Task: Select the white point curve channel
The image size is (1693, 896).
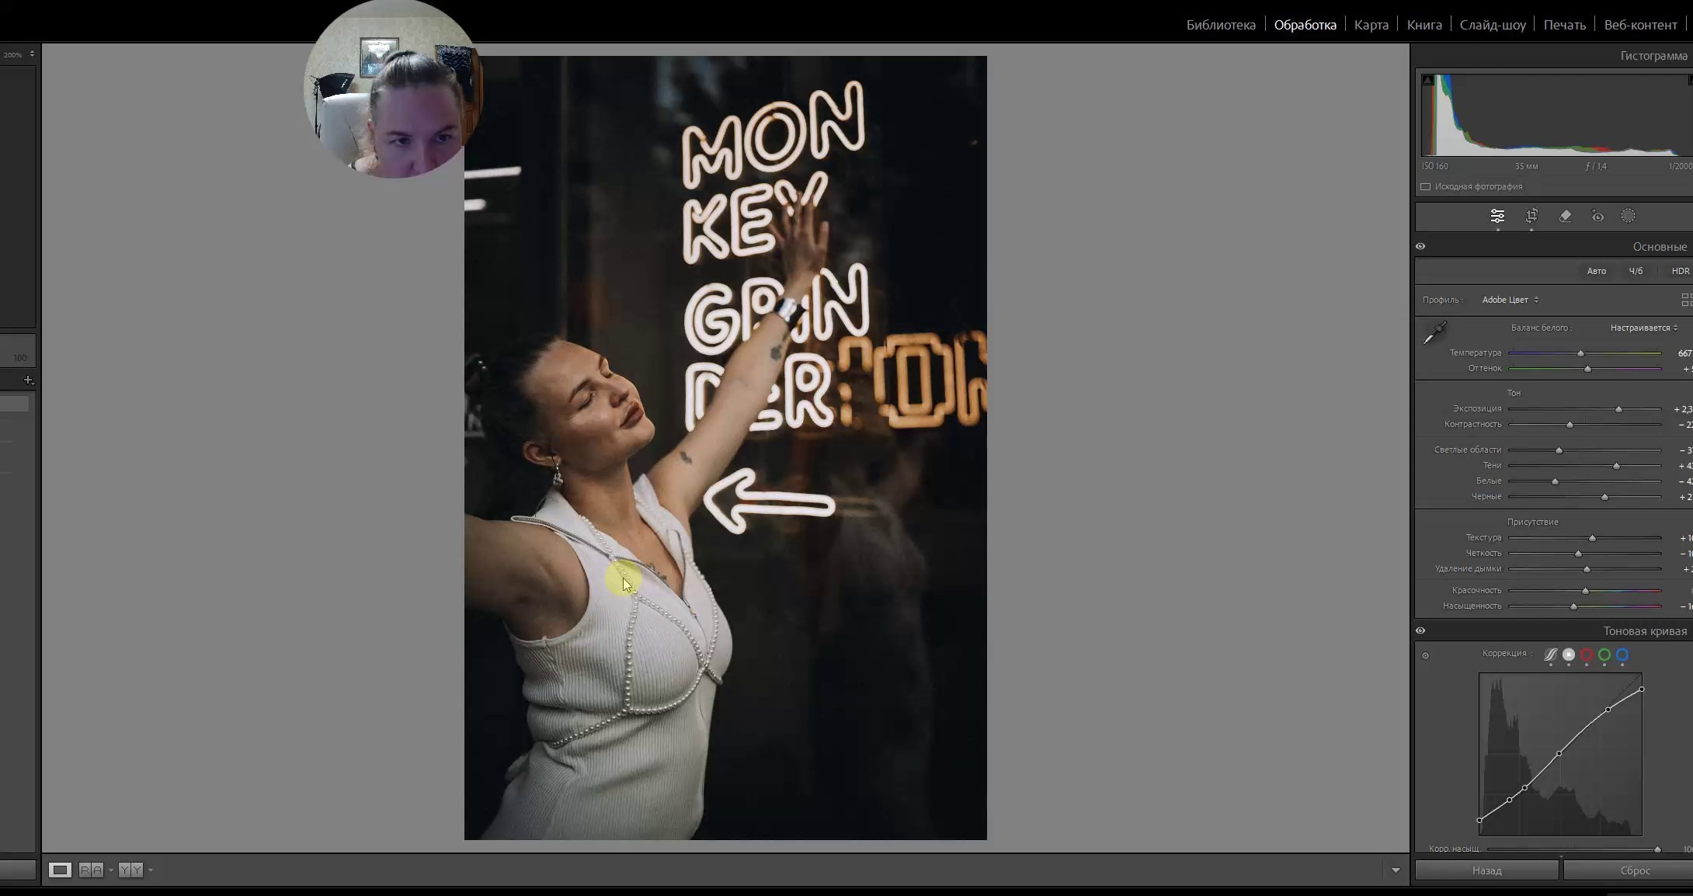Action: coord(1569,655)
